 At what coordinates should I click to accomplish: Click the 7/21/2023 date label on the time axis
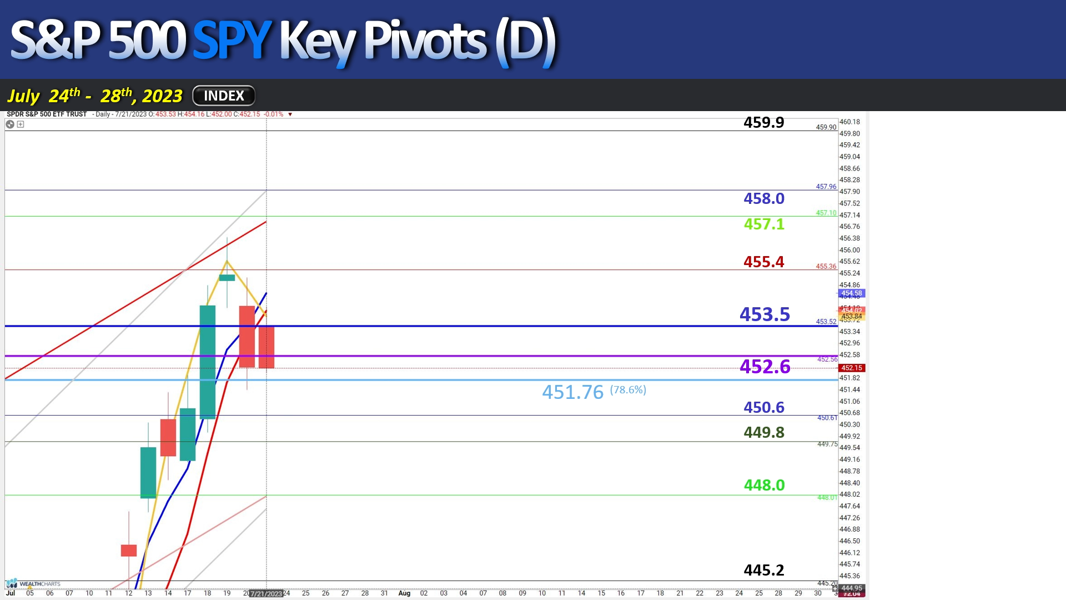(x=266, y=594)
